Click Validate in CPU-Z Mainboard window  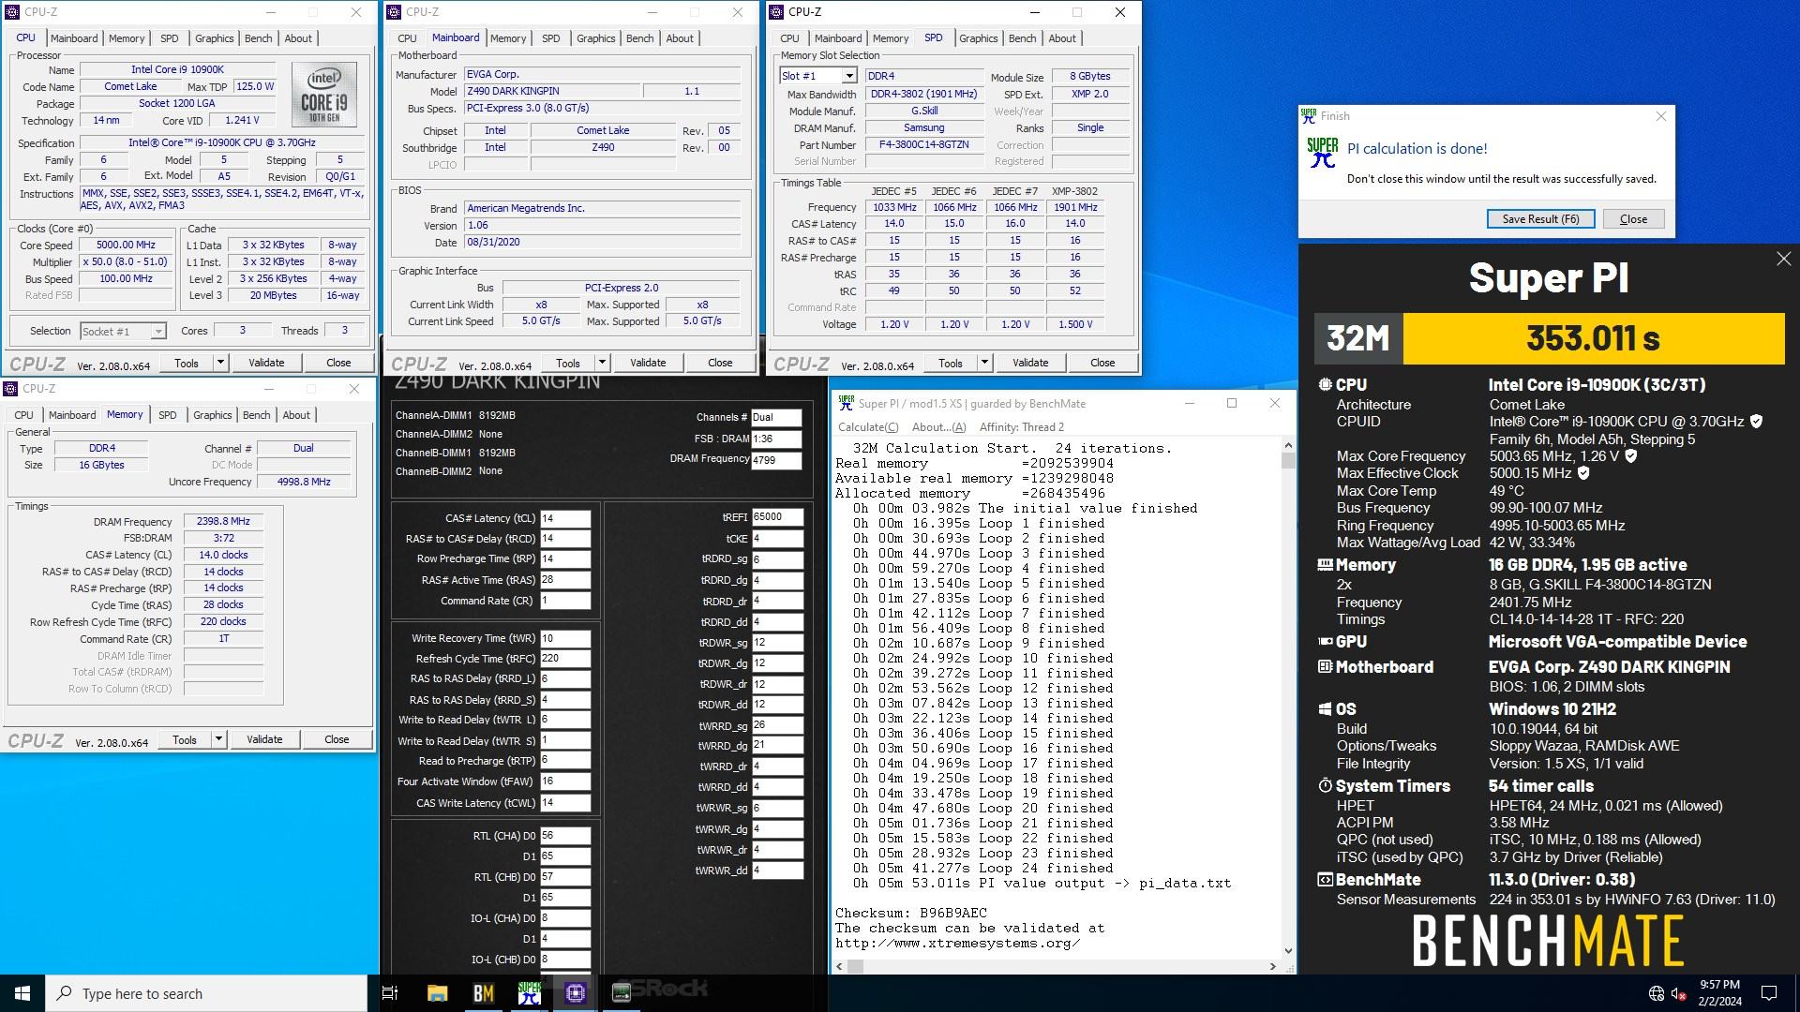pos(648,363)
